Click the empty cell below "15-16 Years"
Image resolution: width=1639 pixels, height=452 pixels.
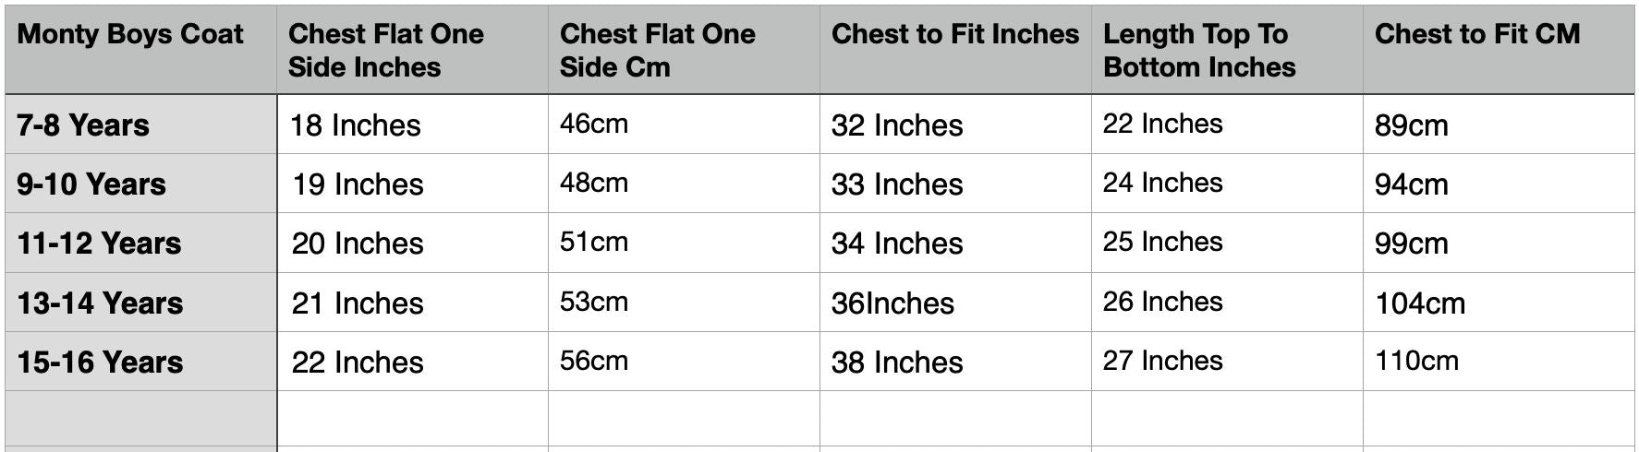coord(140,420)
